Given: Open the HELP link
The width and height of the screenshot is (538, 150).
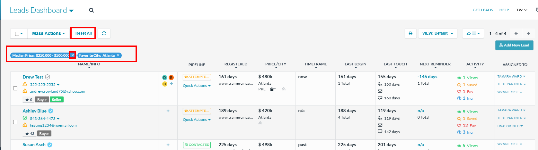Looking at the screenshot, I should (504, 10).
